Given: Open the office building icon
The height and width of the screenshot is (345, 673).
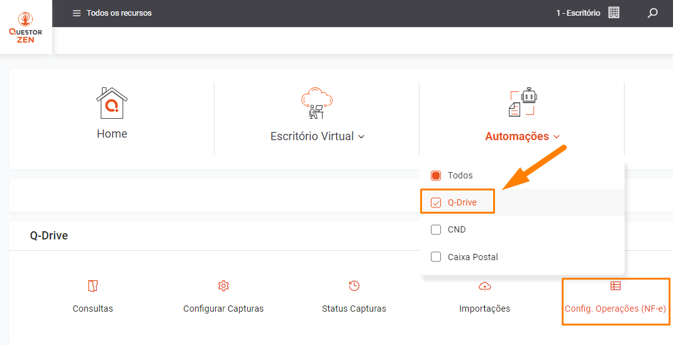Looking at the screenshot, I should tap(614, 13).
